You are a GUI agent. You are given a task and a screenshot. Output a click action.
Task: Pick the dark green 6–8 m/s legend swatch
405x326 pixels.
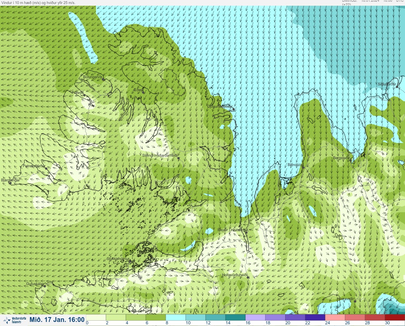156,317
